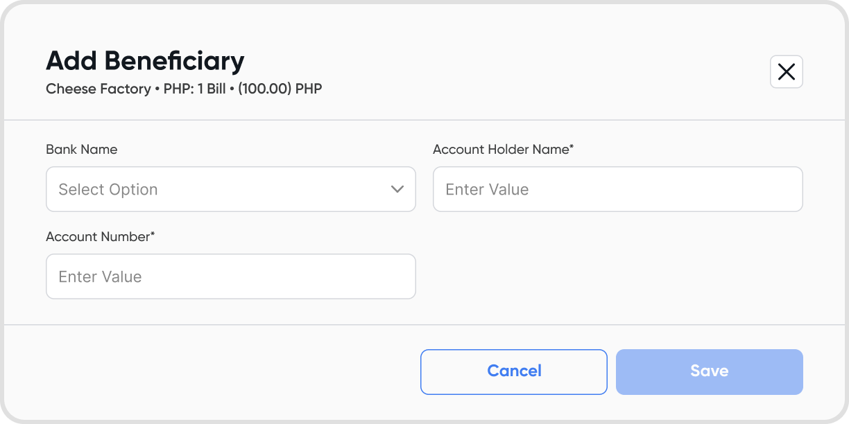
Task: Open the Bank Name dropdown
Action: pyautogui.click(x=230, y=189)
